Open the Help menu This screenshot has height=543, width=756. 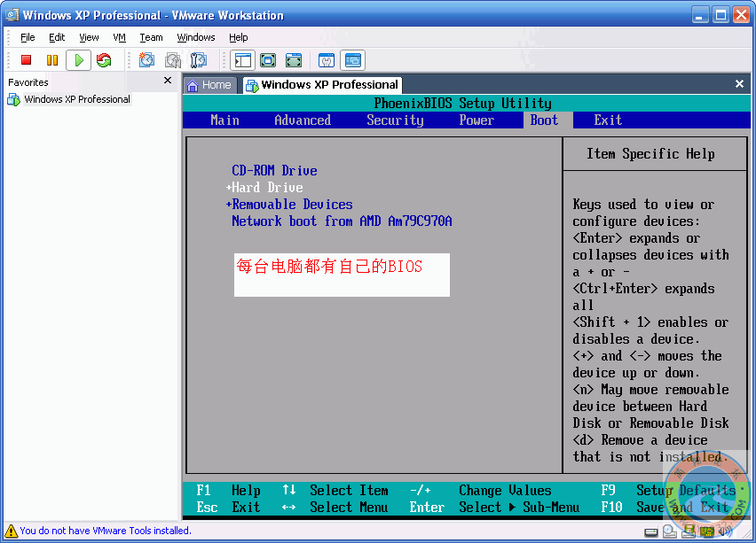coord(238,37)
